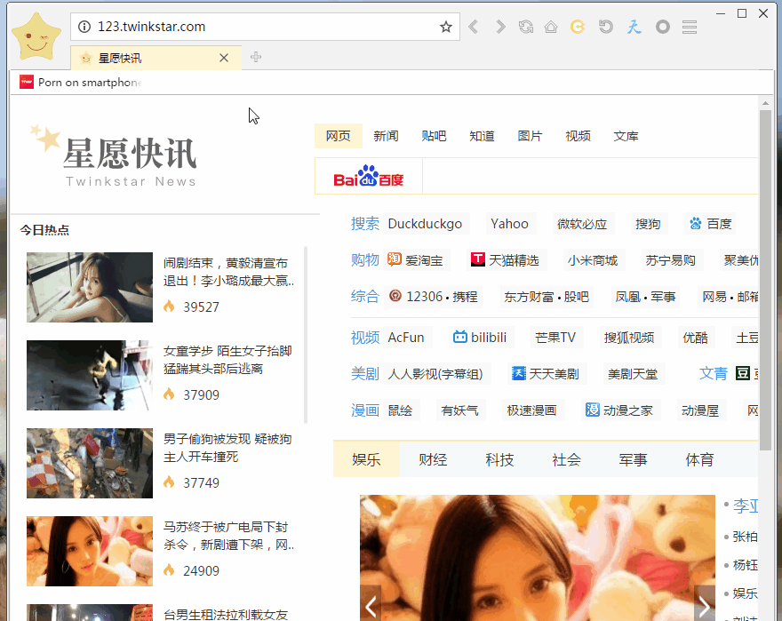Click the back navigation arrow

click(473, 27)
